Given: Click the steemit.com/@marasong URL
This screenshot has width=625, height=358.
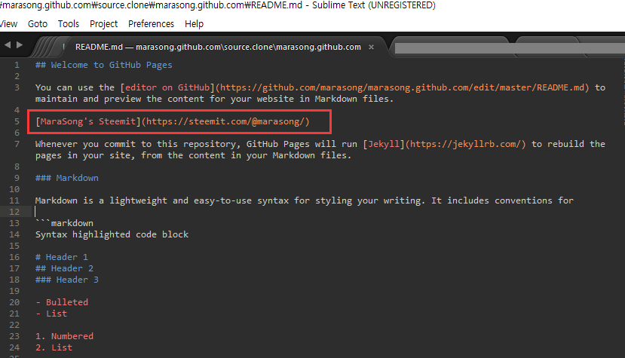Looking at the screenshot, I should 225,121.
